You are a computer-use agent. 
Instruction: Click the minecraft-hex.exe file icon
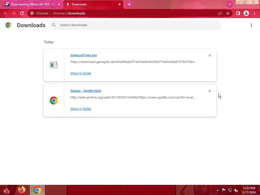[54, 65]
